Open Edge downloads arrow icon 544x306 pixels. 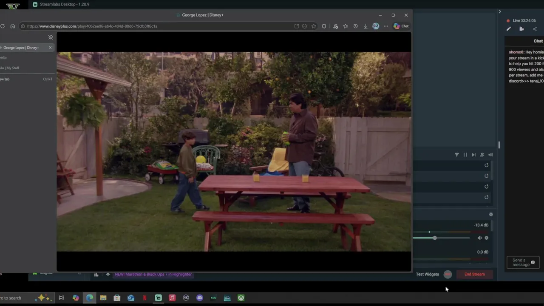coord(365,26)
